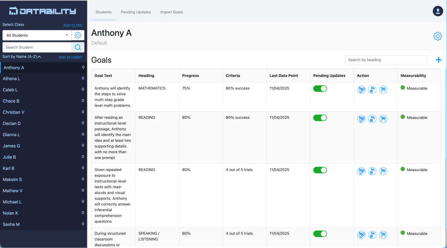Click crossed-out flag icon in Speaking / Listening row

[383, 235]
